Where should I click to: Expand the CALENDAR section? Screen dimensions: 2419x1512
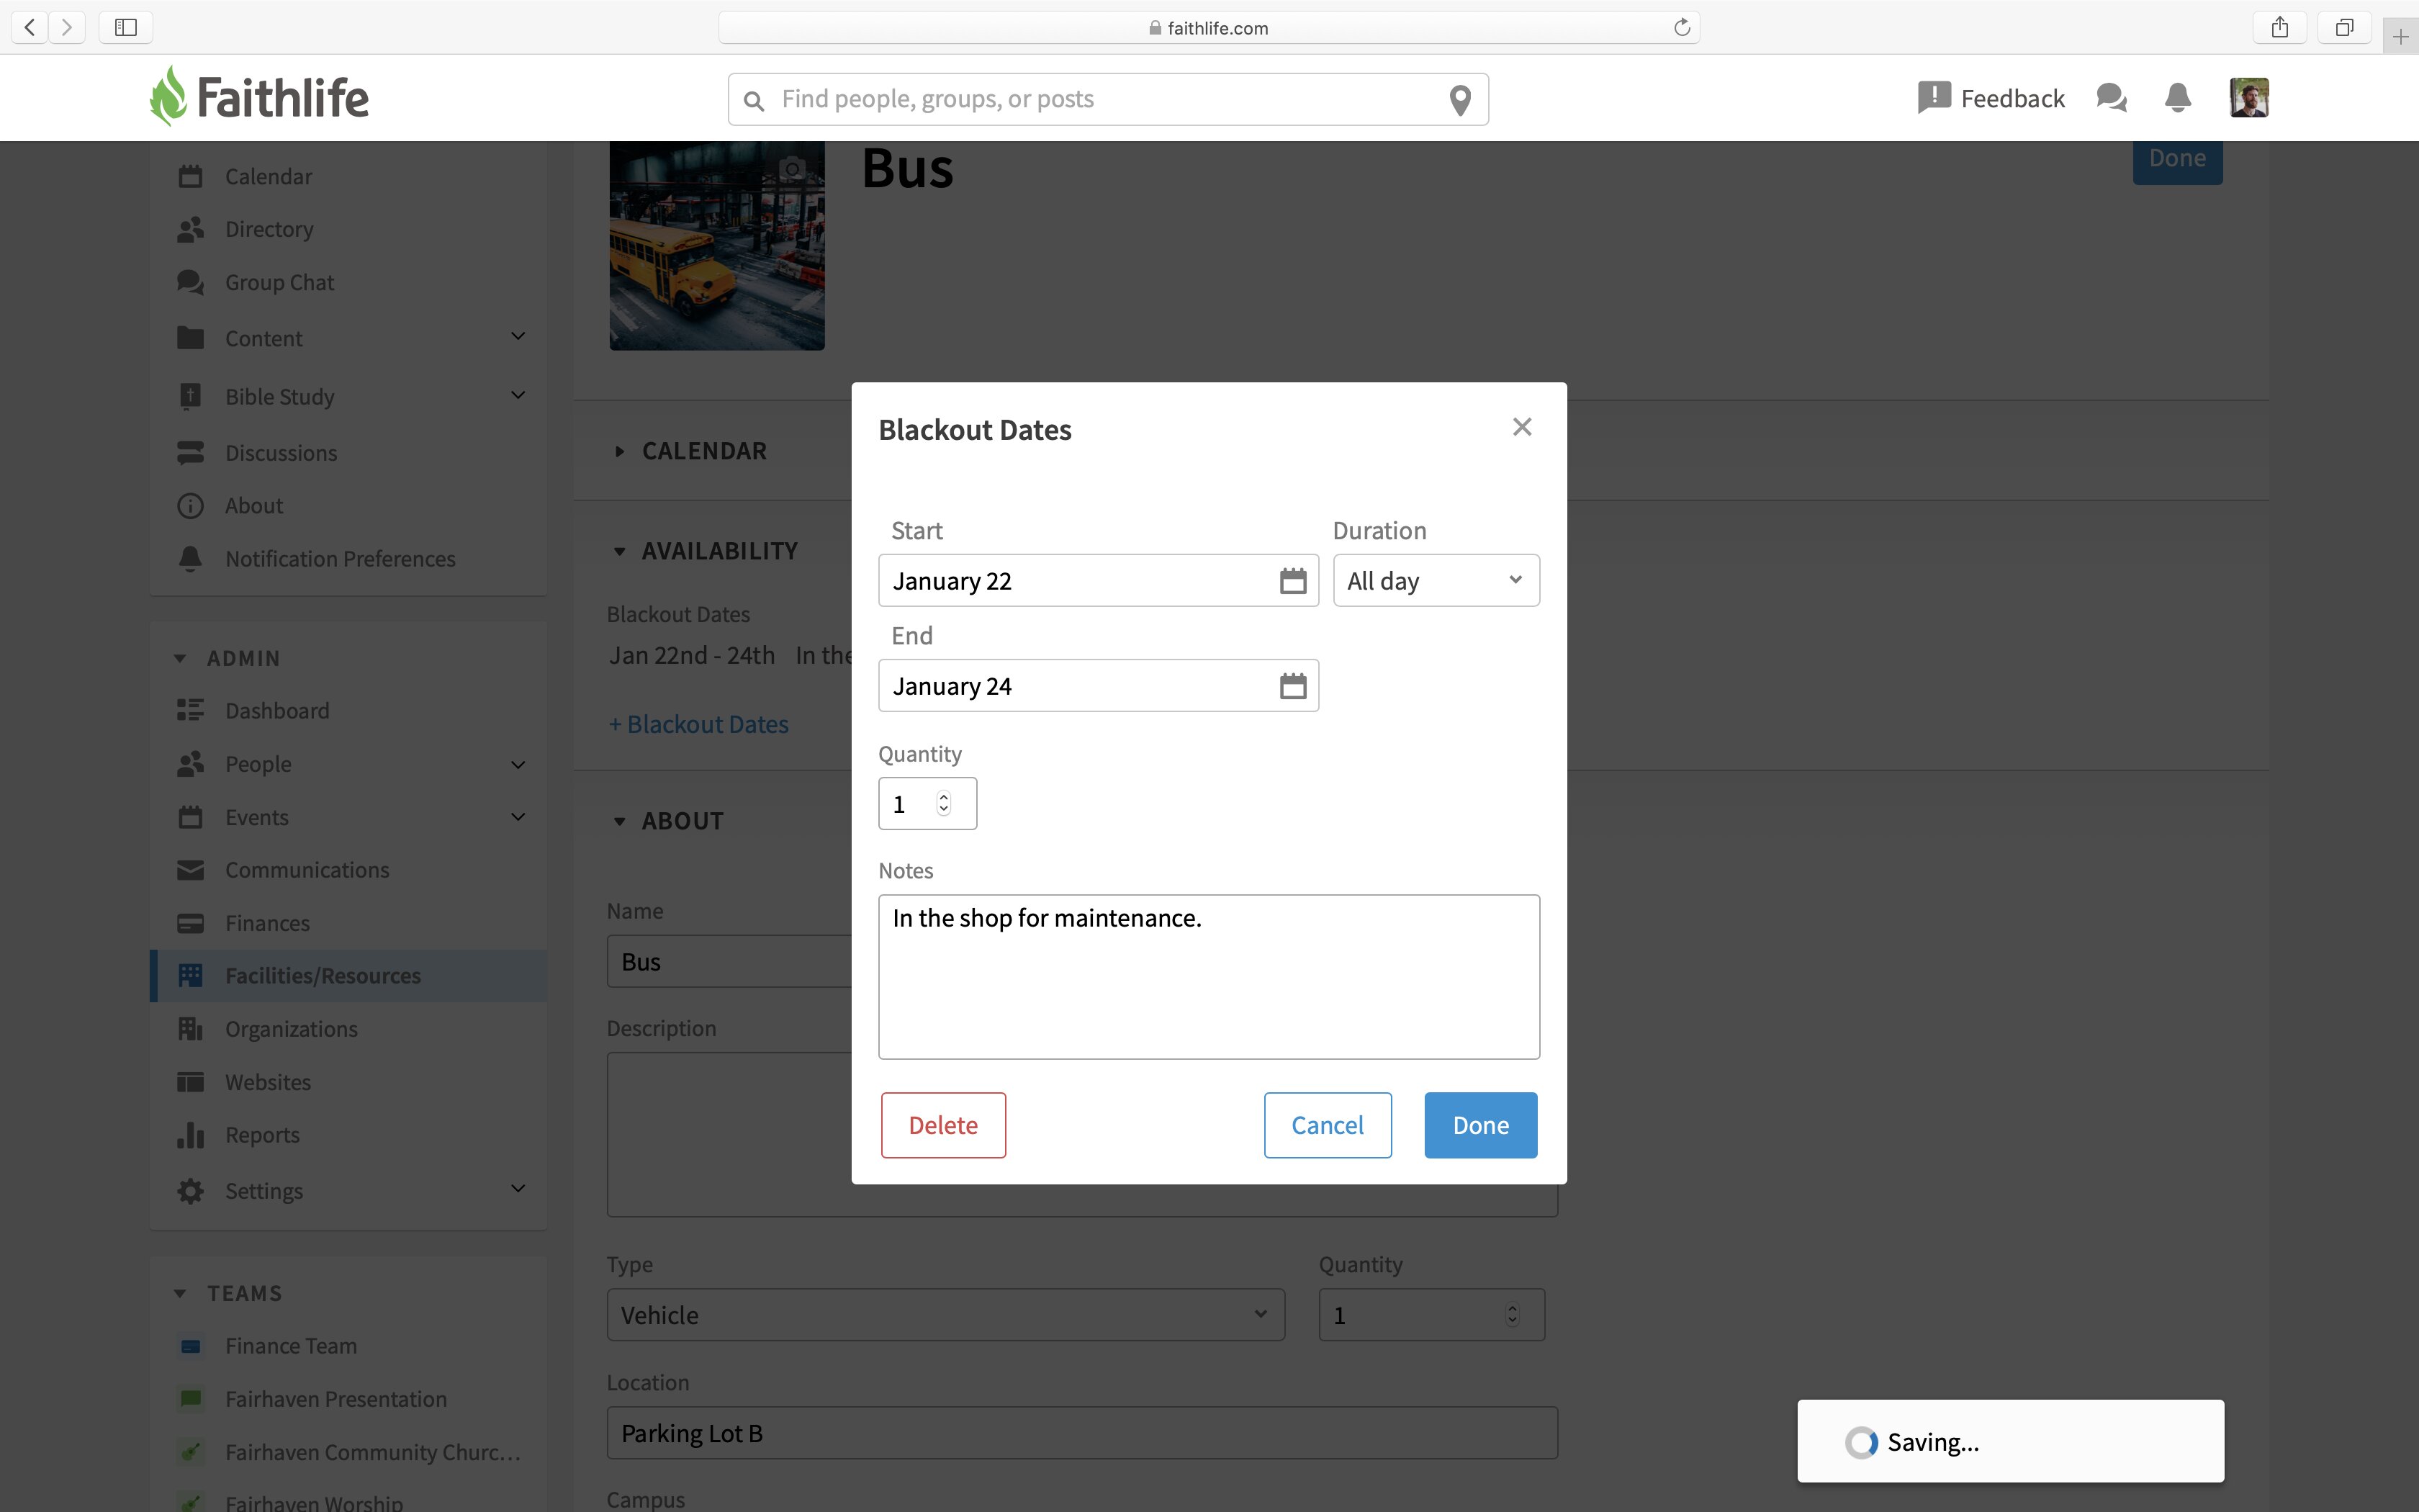coord(620,451)
